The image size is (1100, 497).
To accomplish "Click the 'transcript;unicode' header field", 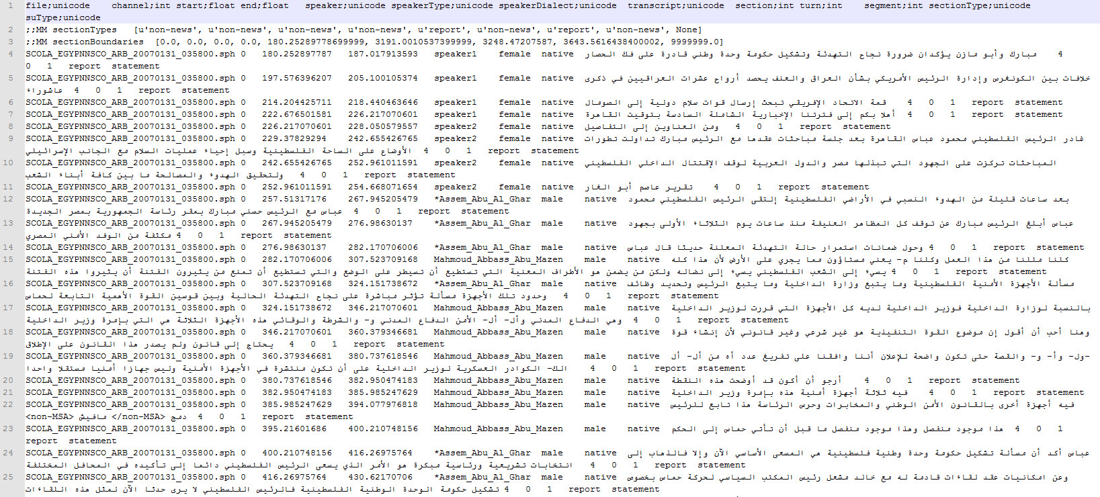I will [x=676, y=5].
